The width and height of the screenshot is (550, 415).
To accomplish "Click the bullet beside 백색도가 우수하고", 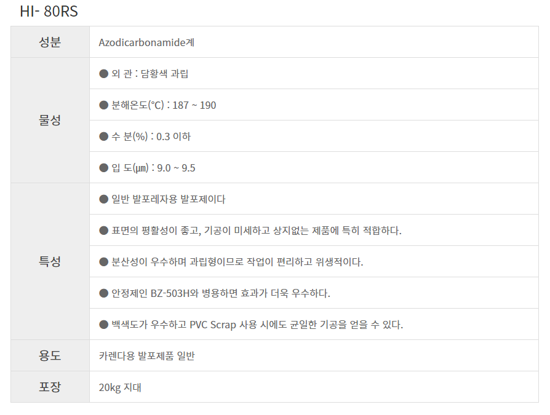I will pyautogui.click(x=103, y=325).
